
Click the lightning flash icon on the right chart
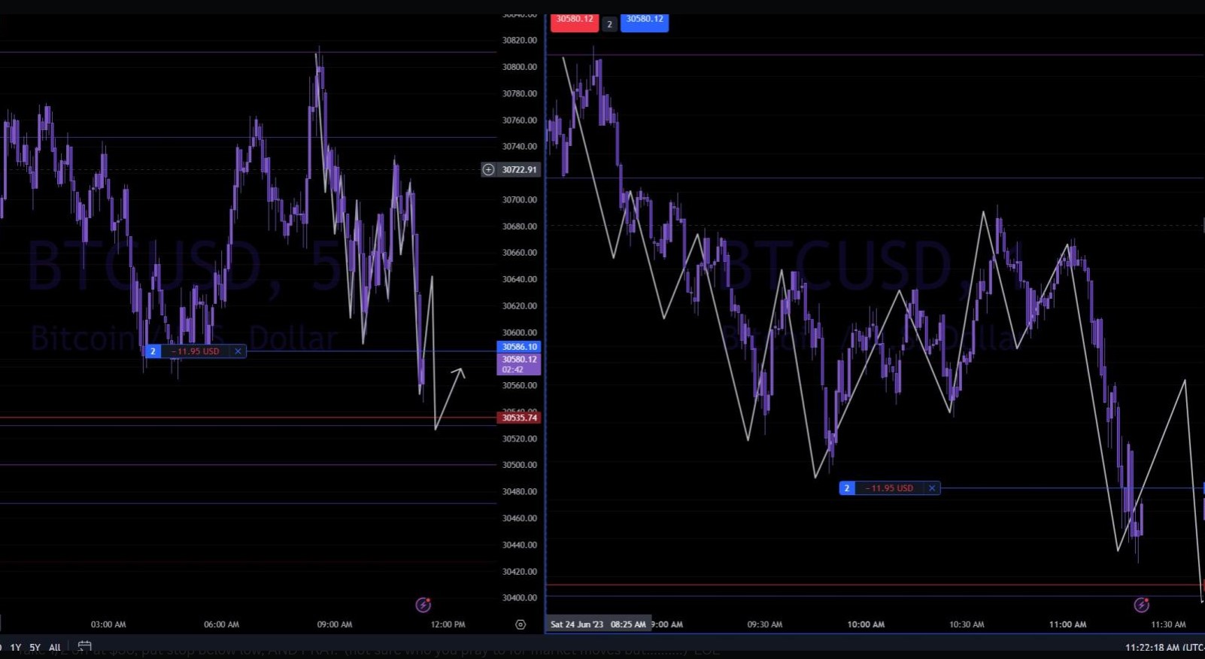[x=1142, y=605]
